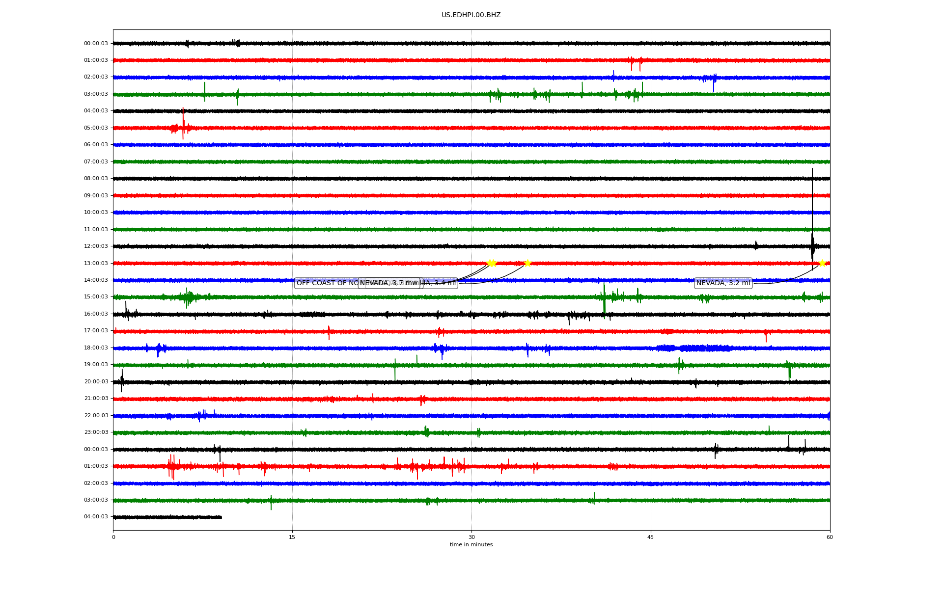Screen dimensions: 943x589
Task: Click the x-axis tick label 0
Action: 113,537
